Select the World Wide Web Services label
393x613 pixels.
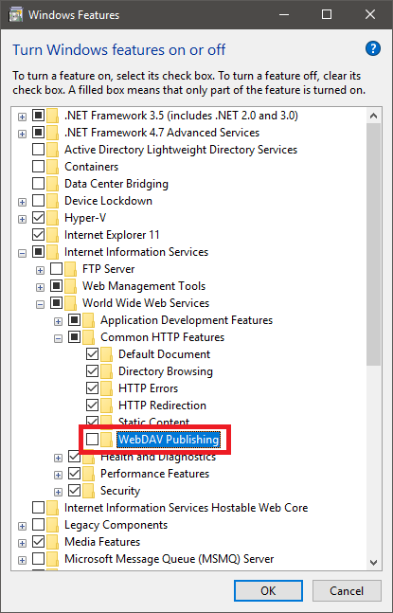click(146, 303)
